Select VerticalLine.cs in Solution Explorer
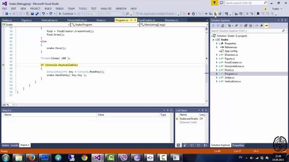Image resolution: width=289 pixels, height=162 pixels. click(233, 81)
